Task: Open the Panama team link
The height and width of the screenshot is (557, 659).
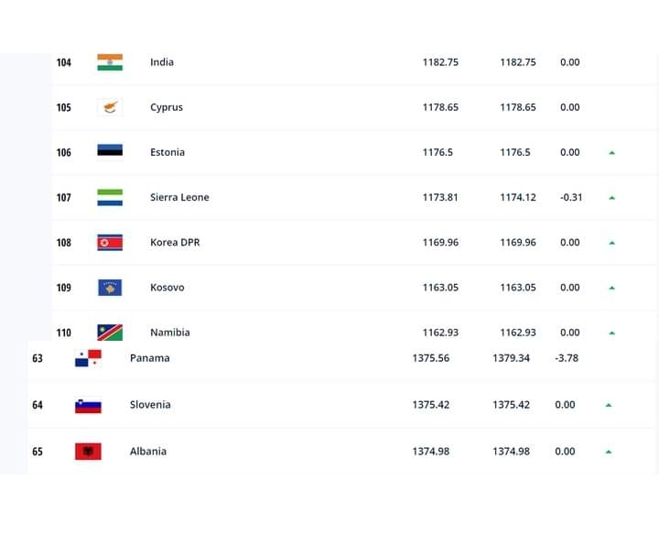Action: (149, 358)
